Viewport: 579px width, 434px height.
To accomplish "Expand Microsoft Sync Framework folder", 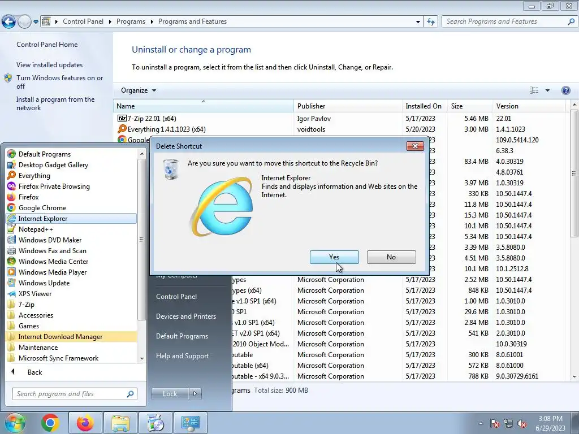I will pos(58,358).
